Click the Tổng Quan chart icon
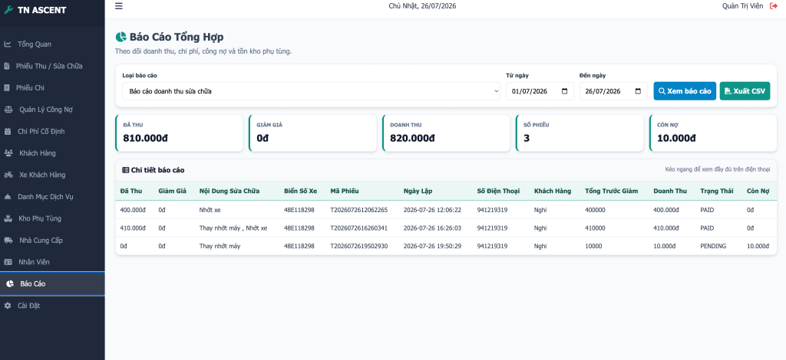The image size is (786, 360). tap(8, 44)
